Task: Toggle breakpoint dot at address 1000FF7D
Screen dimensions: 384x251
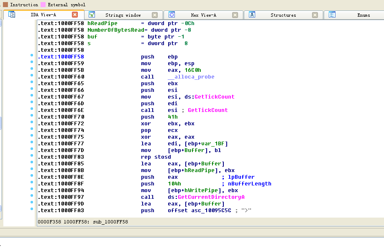Action: click(x=32, y=149)
